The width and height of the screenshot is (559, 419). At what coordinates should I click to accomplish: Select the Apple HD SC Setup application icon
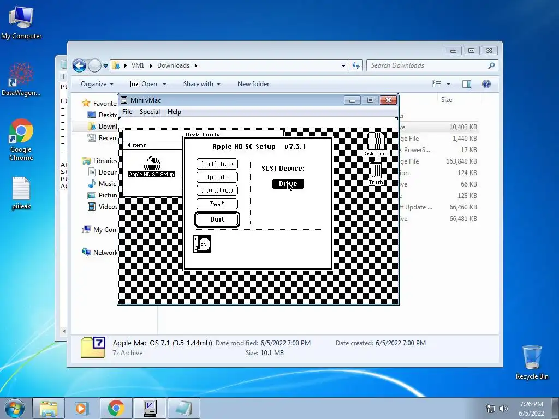[x=152, y=166]
